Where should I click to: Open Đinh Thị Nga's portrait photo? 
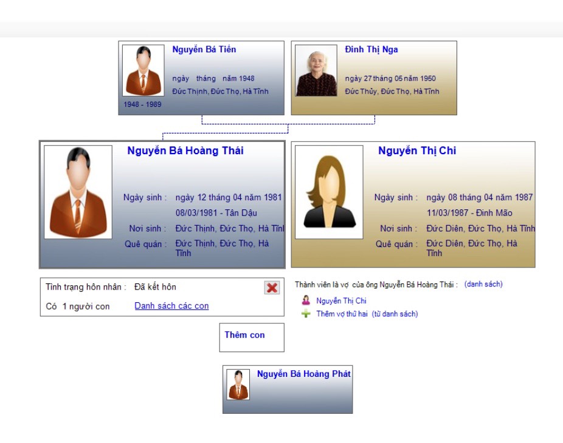pyautogui.click(x=316, y=70)
